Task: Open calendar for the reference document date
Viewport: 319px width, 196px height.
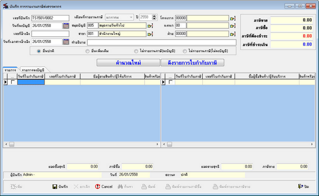Action: pos(66,42)
